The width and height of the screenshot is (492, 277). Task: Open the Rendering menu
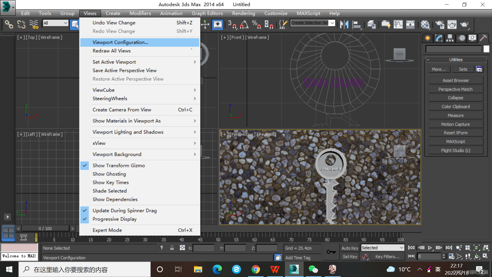[x=243, y=13]
